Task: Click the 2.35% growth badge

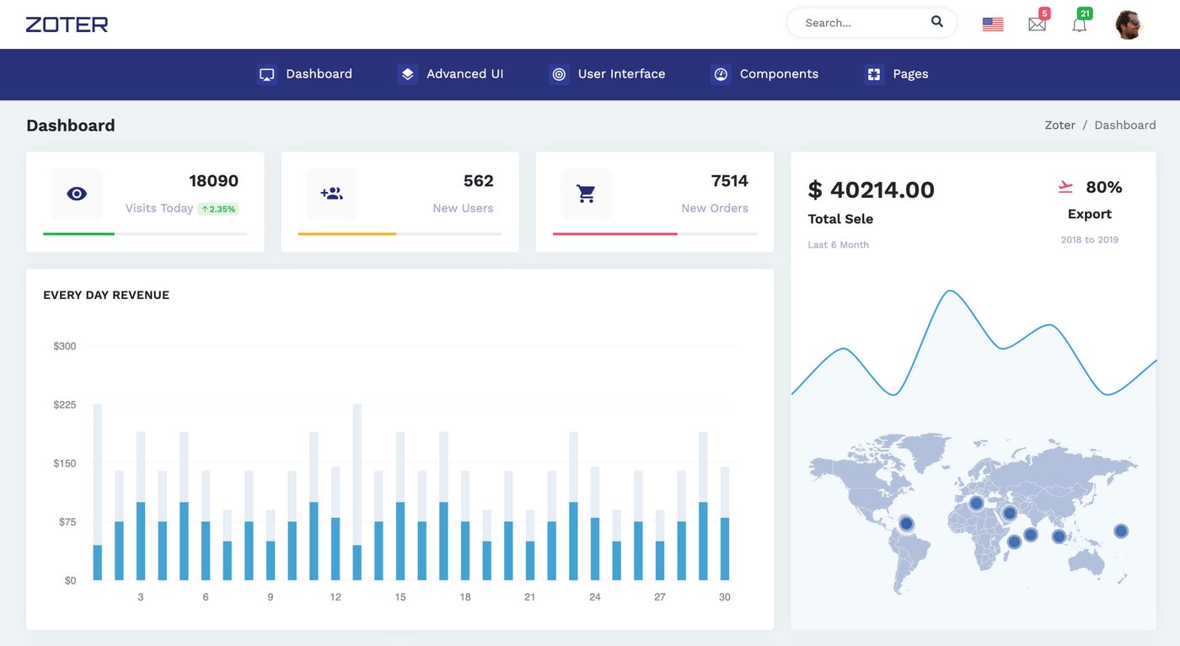Action: coord(218,208)
